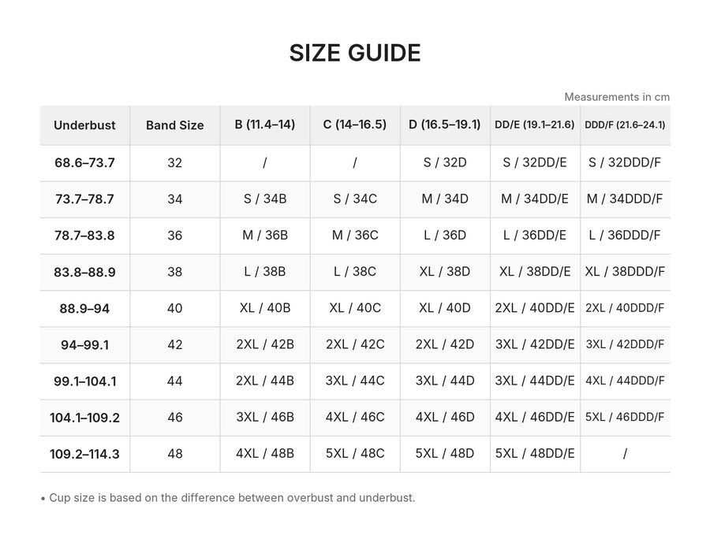
Task: Select the Band Size column header
Action: click(x=175, y=125)
